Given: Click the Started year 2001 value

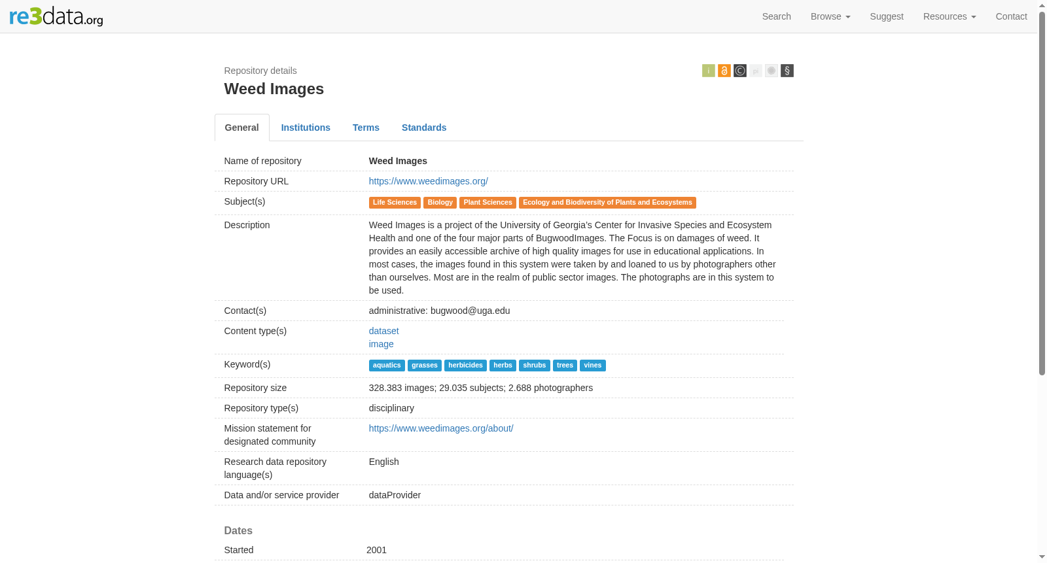Looking at the screenshot, I should coord(376,550).
